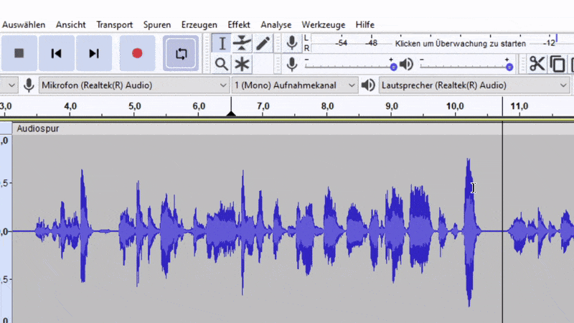Select the Selection (I-beam) tool
Viewport: 574px width, 323px height.
(222, 44)
